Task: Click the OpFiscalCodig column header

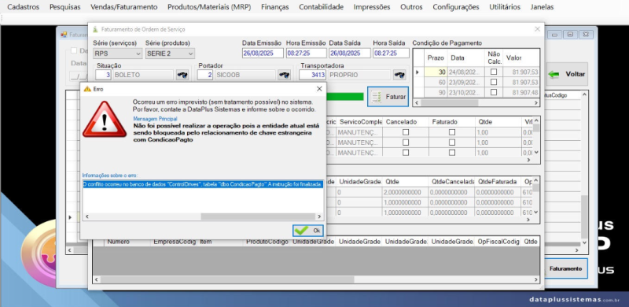Action: 498,242
